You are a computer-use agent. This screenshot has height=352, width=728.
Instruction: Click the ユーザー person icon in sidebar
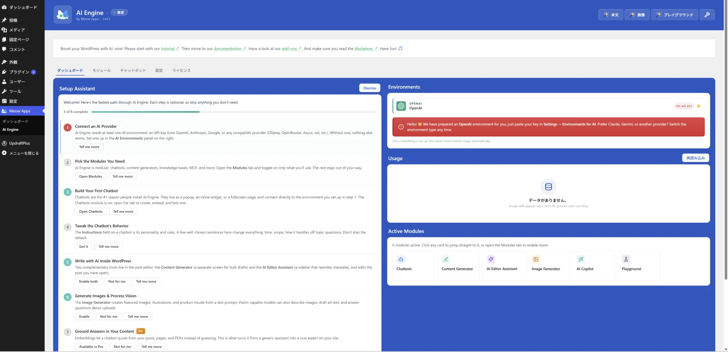click(x=4, y=82)
